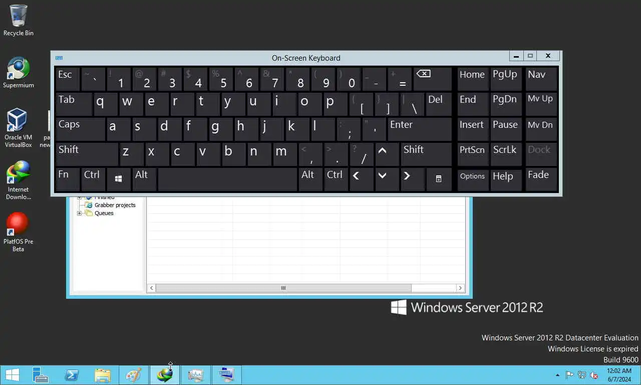Toggle the right Ctrl key
Image resolution: width=641 pixels, height=385 pixels.
pos(336,179)
